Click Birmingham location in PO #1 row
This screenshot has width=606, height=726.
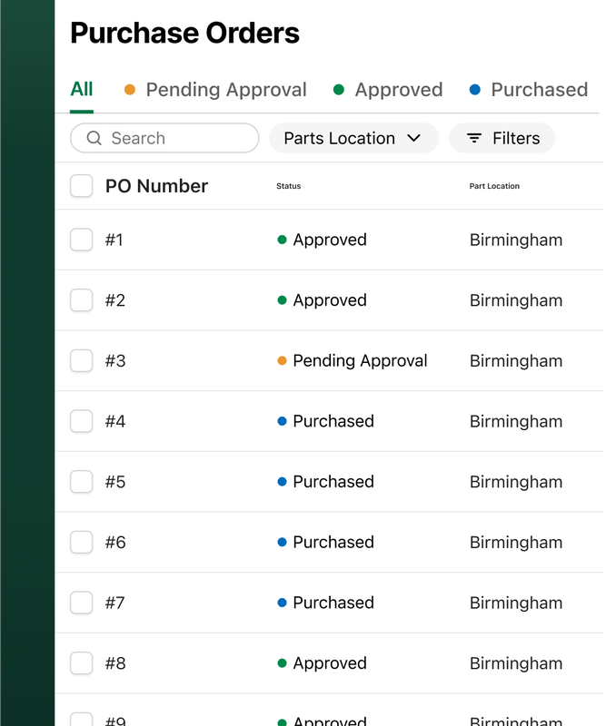click(x=516, y=240)
